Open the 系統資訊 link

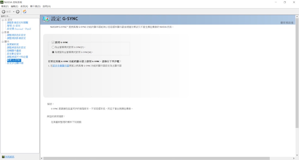10,157
